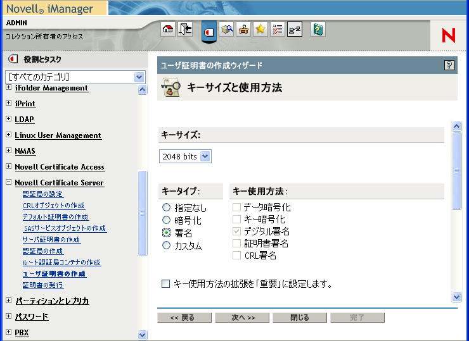Expand the パーティションとレプリカ plus box
Image resolution: width=469 pixels, height=341 pixels.
click(9, 300)
